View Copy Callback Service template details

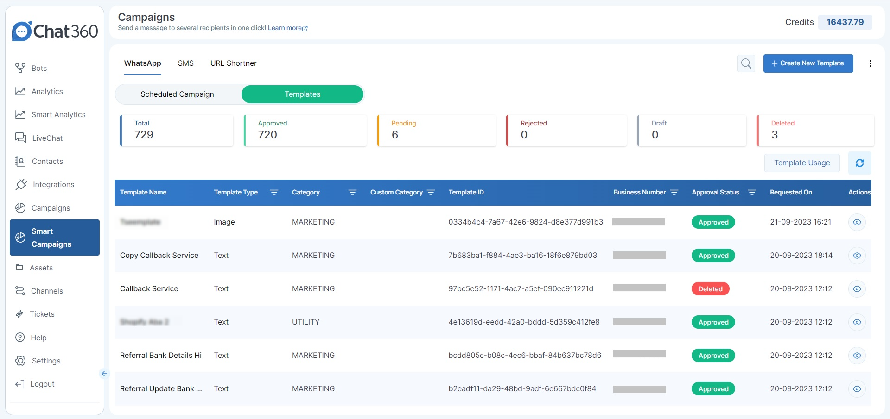click(857, 256)
